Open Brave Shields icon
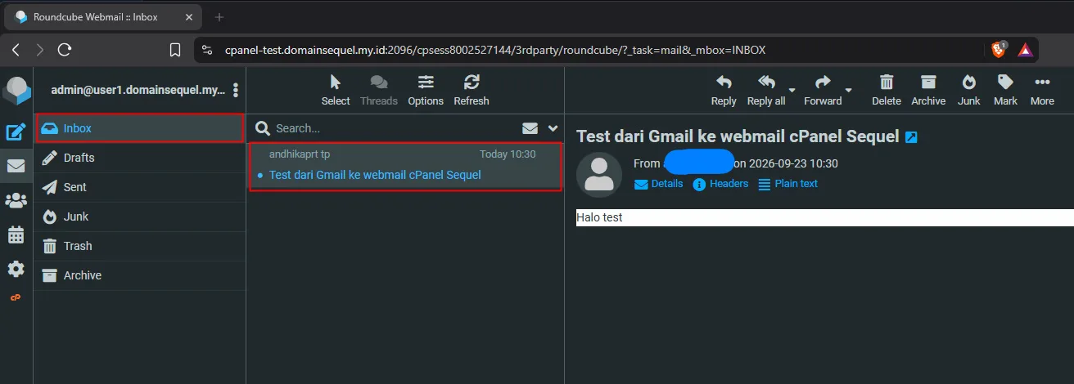Viewport: 1074px width, 384px height. tap(1000, 50)
